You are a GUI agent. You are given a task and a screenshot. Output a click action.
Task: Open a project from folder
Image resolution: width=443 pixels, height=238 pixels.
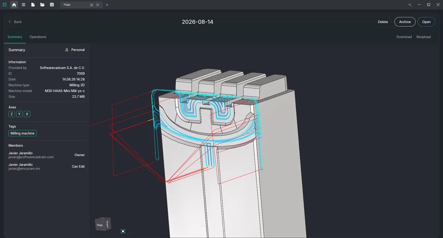click(x=42, y=5)
